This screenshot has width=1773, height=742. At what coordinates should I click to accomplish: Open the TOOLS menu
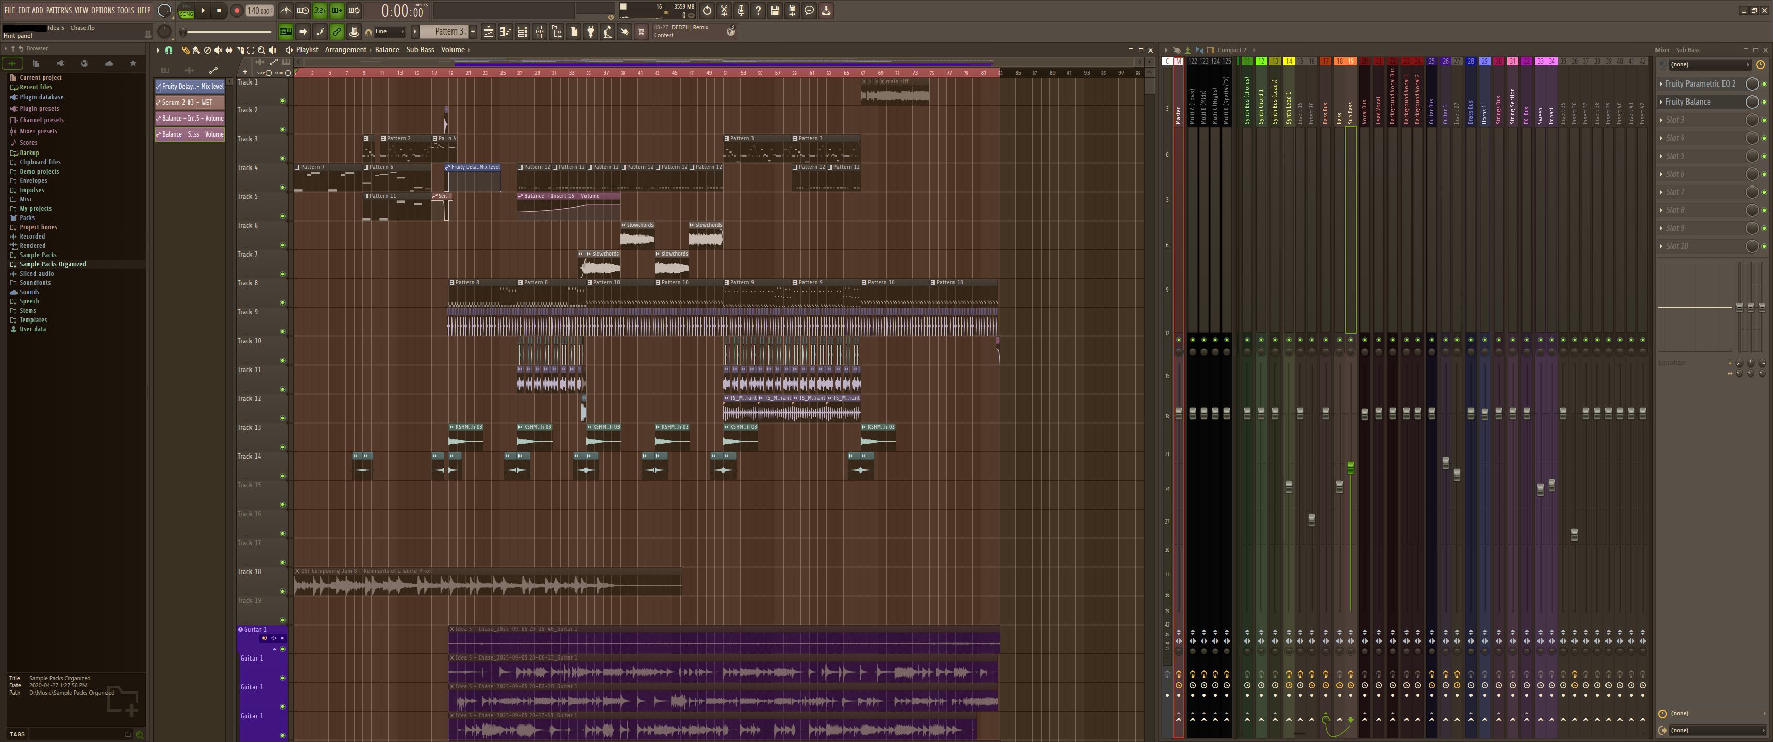coord(125,10)
